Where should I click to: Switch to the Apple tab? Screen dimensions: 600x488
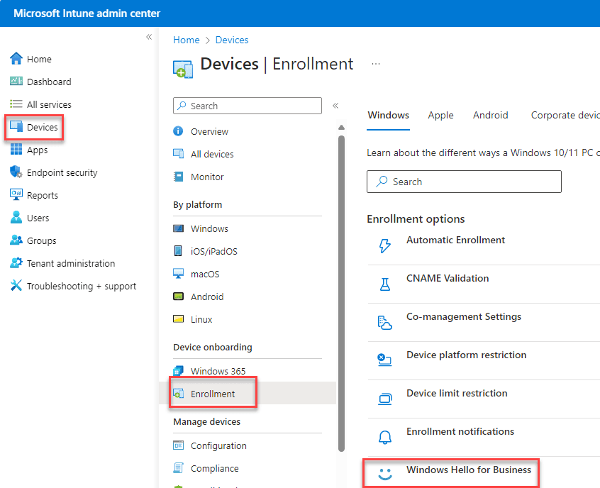point(440,115)
